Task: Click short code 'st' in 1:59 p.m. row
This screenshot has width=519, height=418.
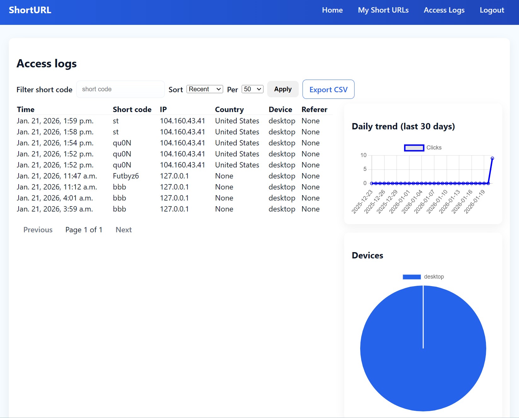Action: pos(116,121)
